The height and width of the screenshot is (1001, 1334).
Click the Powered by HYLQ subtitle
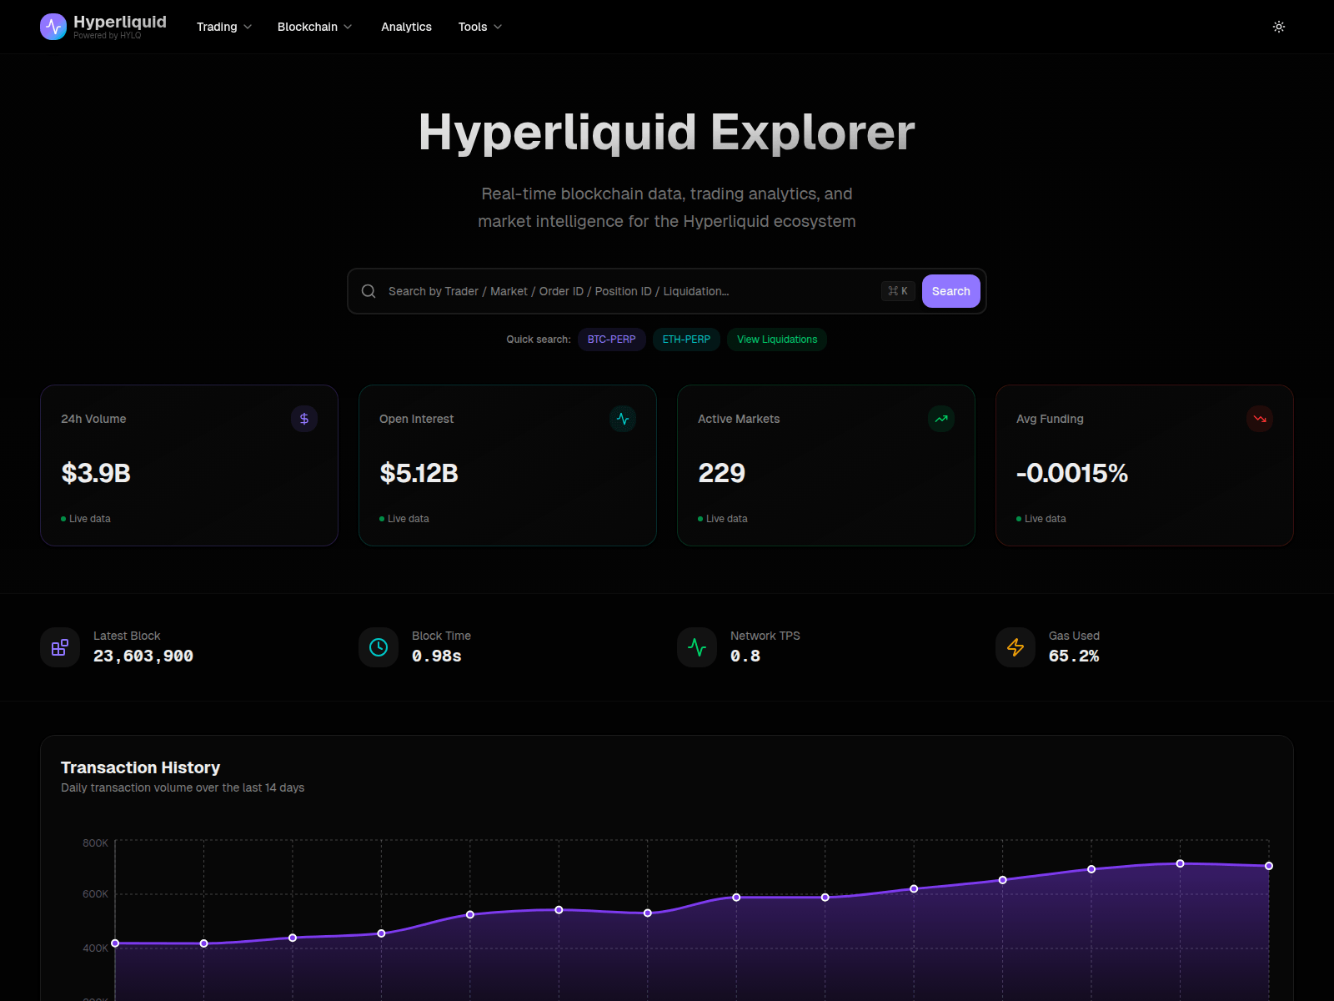coord(108,36)
